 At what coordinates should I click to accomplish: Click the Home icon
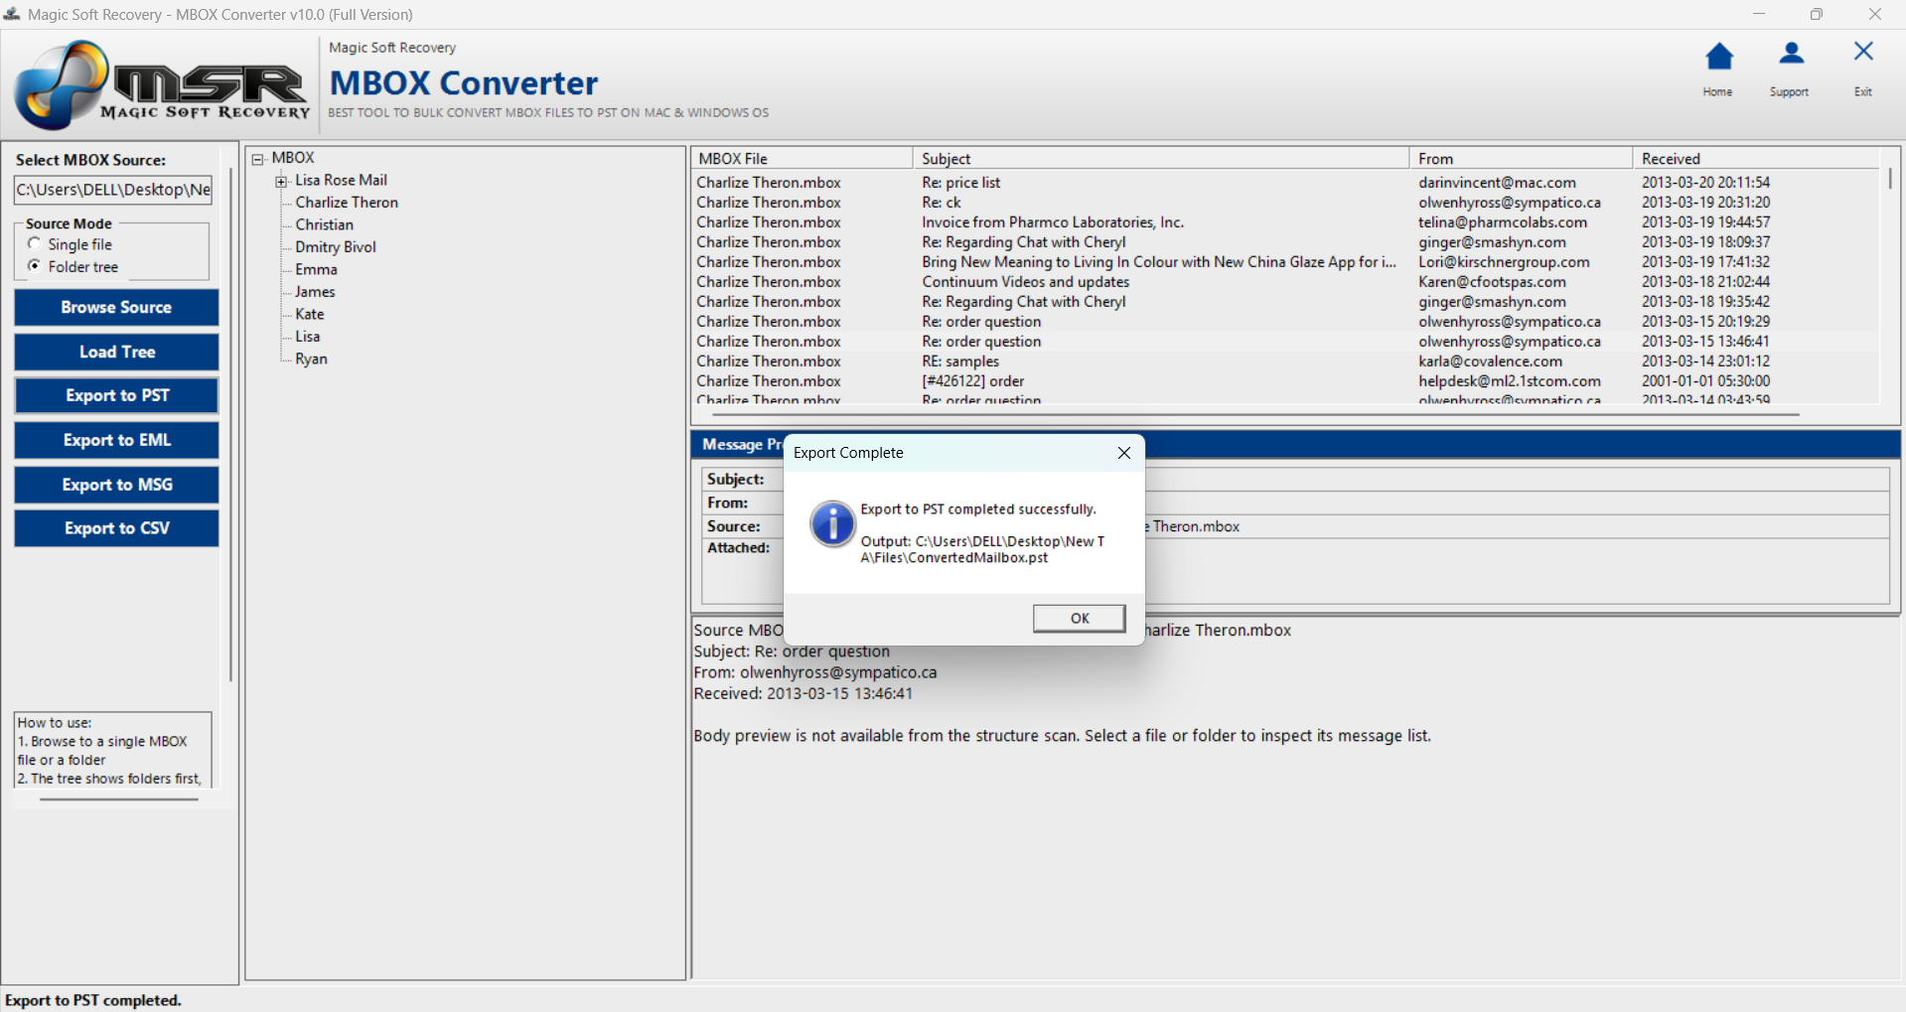click(1718, 58)
